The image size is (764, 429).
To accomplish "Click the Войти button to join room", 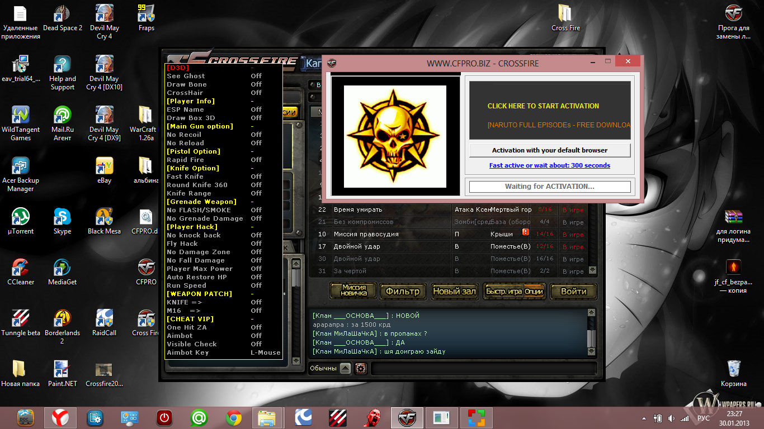I will 573,291.
